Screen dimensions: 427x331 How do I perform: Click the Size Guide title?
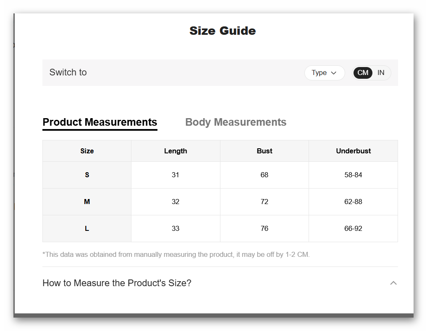click(x=223, y=31)
